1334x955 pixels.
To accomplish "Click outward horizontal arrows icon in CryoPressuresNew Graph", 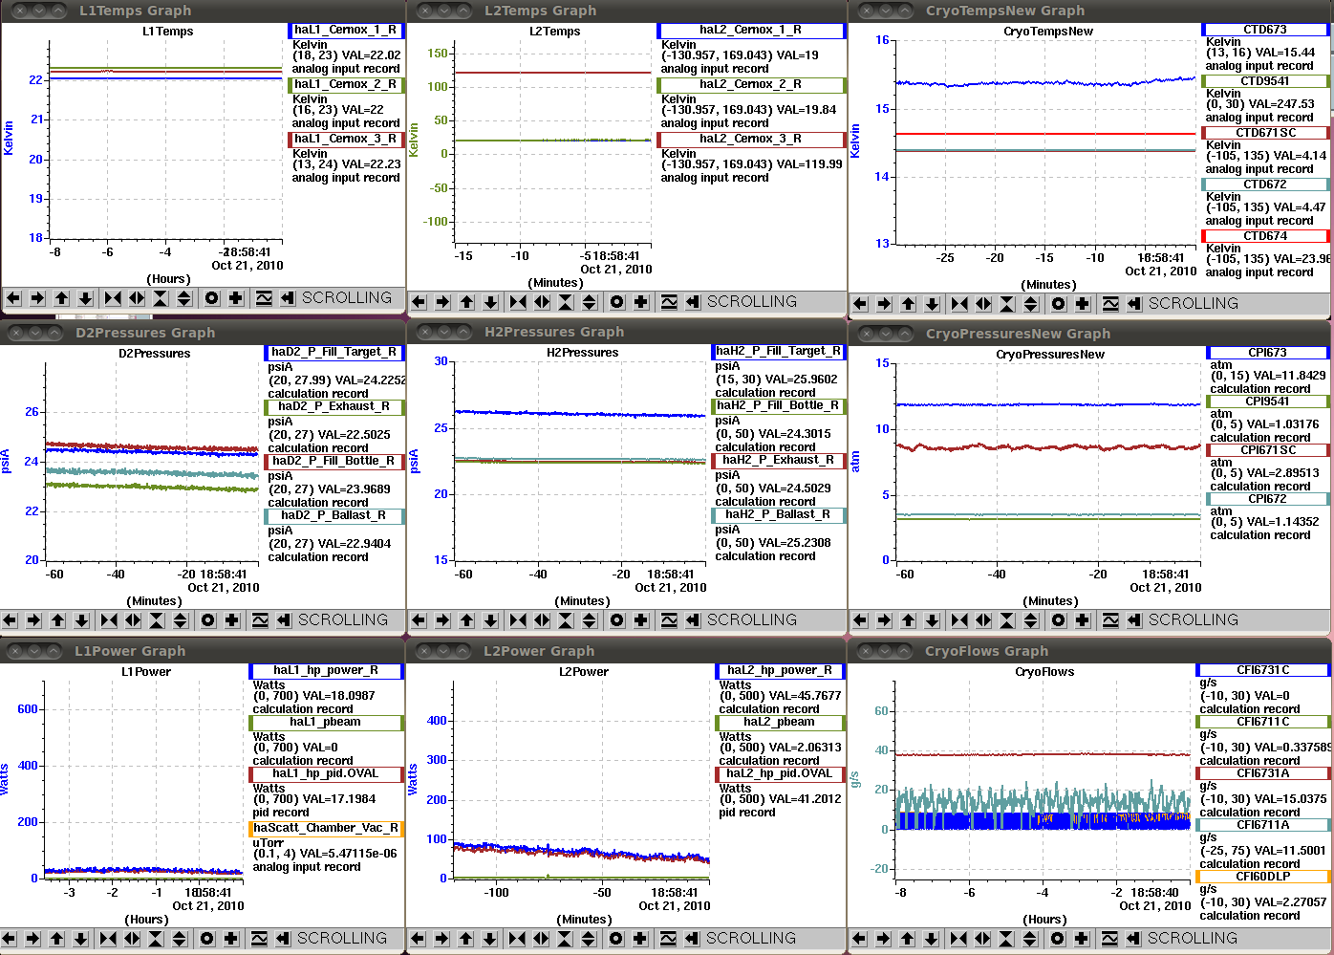I will pos(983,620).
